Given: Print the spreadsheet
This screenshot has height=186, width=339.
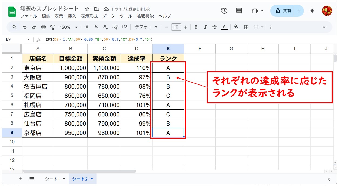Looking at the screenshot, I should click(x=43, y=27).
